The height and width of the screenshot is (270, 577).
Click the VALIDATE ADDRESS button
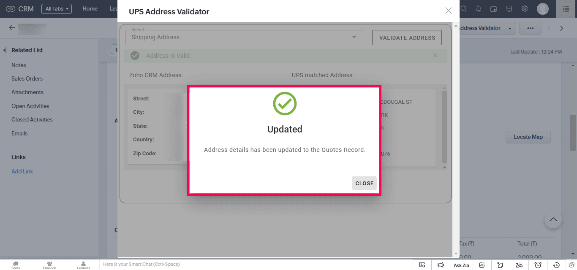(x=407, y=38)
